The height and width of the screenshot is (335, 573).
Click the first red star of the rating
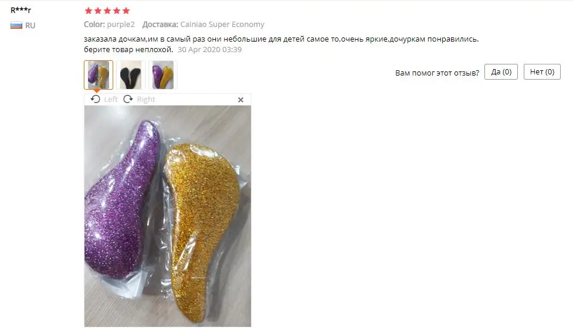(x=89, y=11)
